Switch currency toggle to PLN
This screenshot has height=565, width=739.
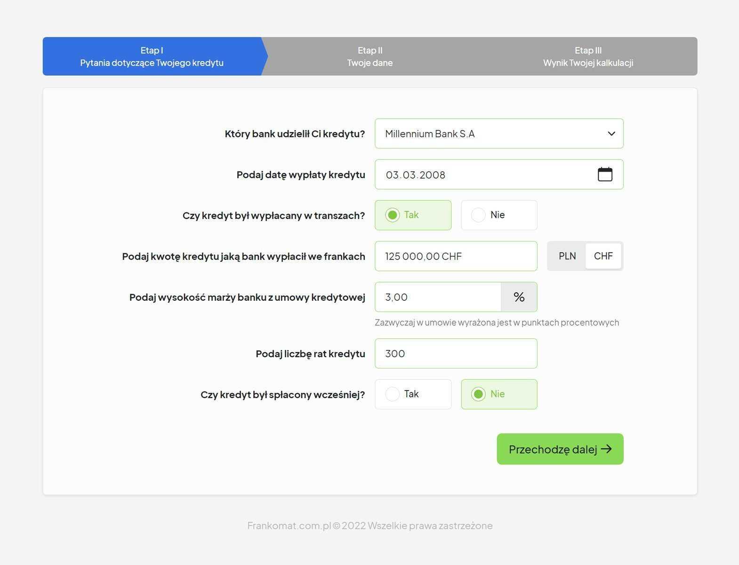click(x=567, y=256)
